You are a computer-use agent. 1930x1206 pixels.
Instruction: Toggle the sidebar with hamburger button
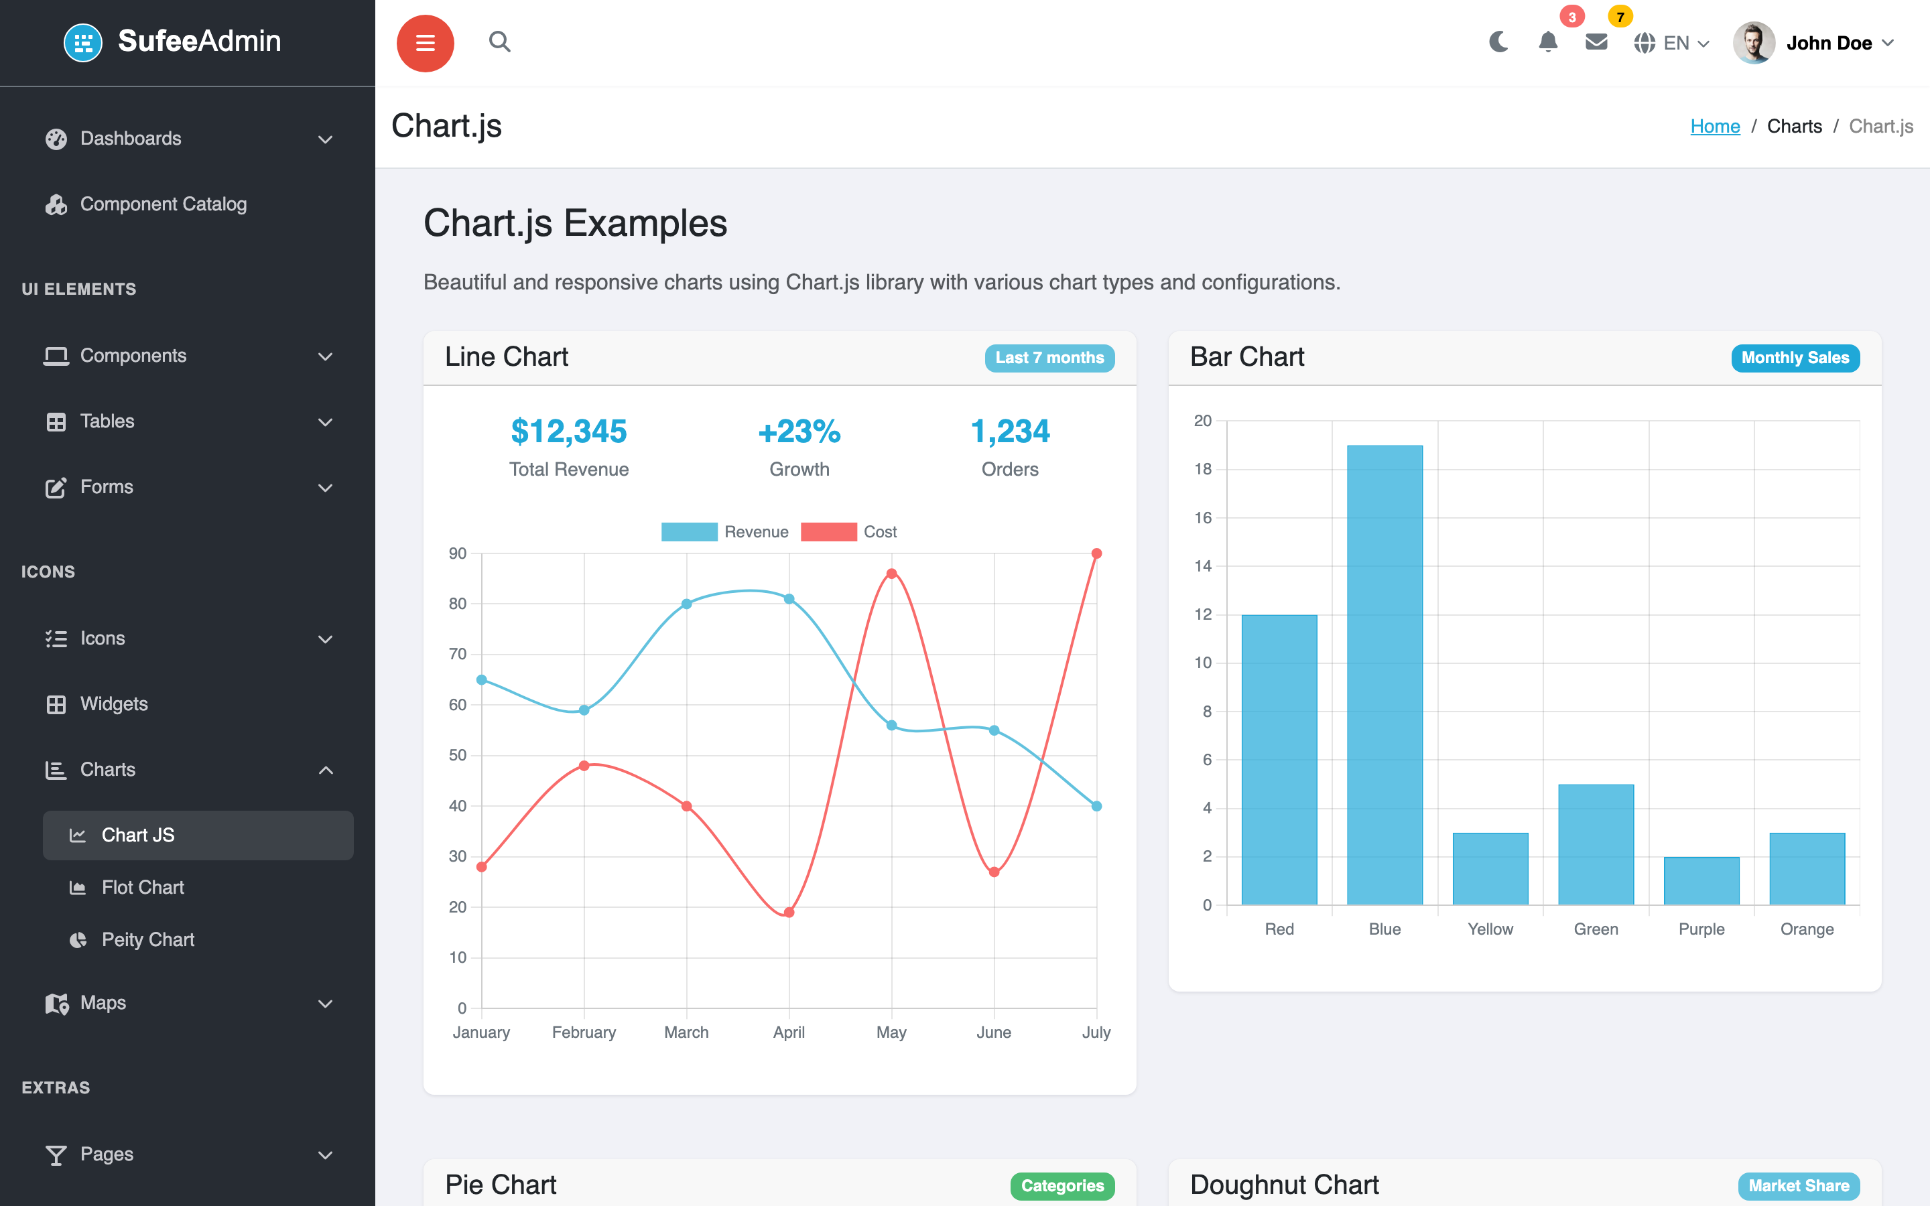(425, 43)
